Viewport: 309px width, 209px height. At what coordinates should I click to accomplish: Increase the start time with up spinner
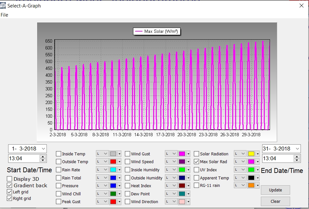click(43, 157)
